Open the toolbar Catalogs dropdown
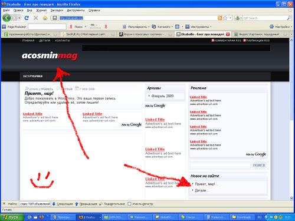Viewport: 295px width, 221px height. tap(162, 27)
